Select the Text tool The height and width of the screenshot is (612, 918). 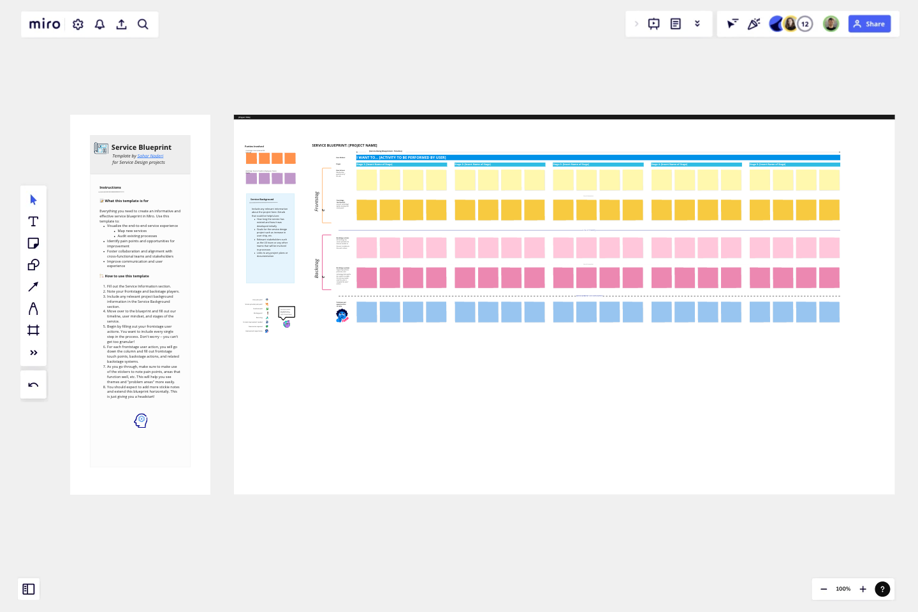tap(33, 221)
